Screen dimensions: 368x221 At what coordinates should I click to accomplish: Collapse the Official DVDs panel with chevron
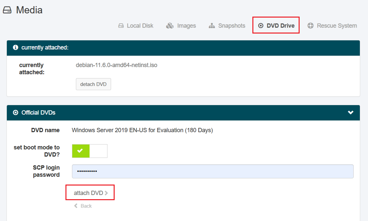point(350,113)
